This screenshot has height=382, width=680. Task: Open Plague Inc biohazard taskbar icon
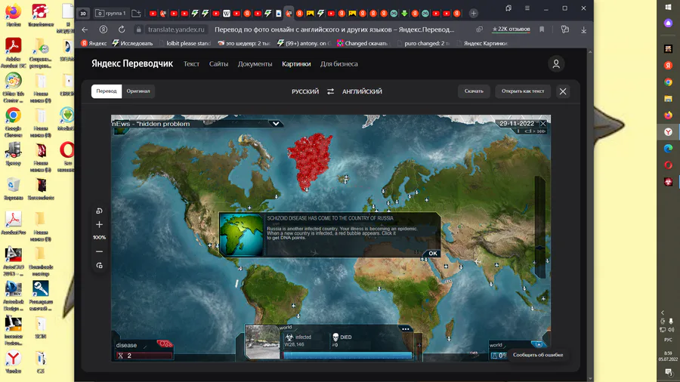click(669, 181)
